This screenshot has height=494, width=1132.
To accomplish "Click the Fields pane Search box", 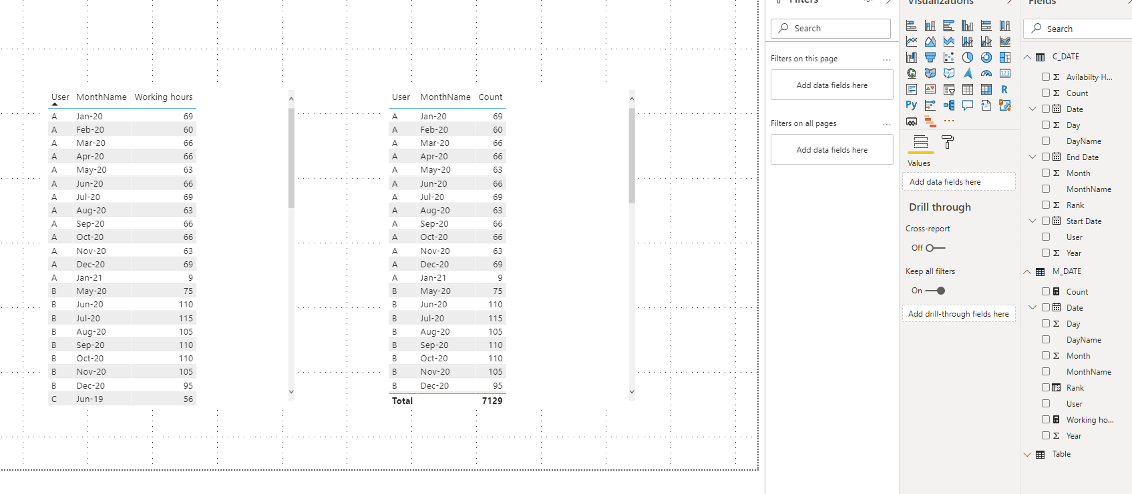I will pos(1078,29).
